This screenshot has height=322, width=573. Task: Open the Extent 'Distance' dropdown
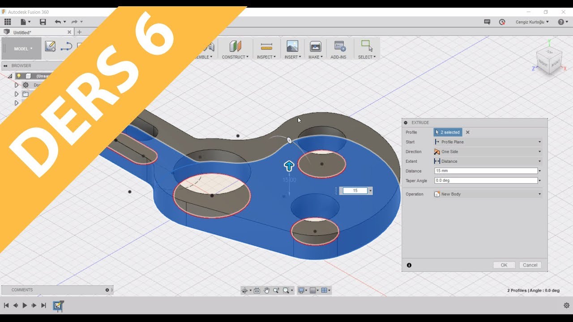point(488,161)
